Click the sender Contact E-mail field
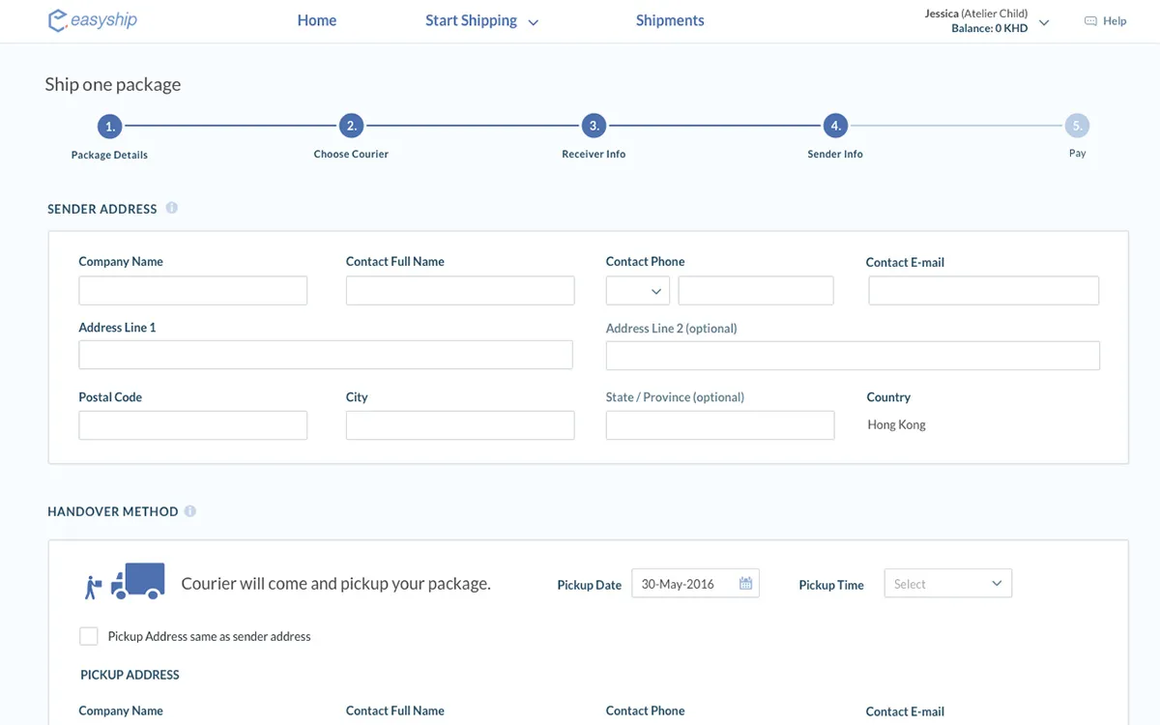1160x725 pixels. 984,291
